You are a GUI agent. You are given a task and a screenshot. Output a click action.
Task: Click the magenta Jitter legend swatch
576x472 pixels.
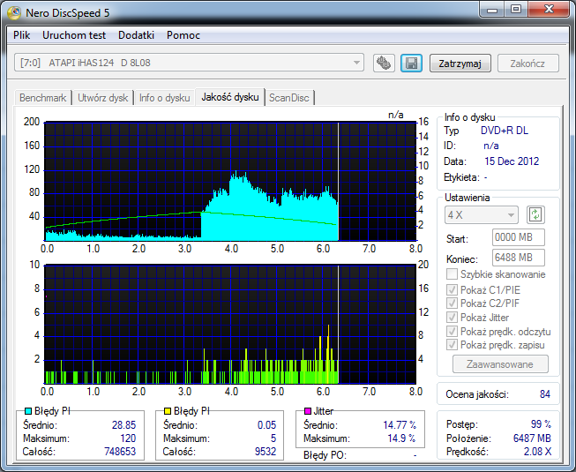[308, 411]
